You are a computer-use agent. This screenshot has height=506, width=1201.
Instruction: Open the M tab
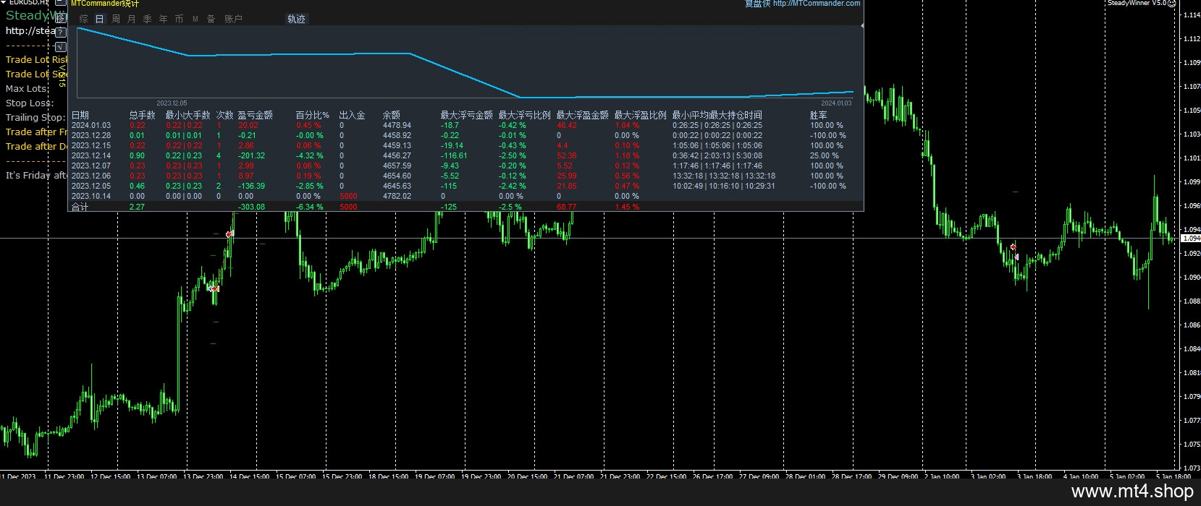coord(195,19)
